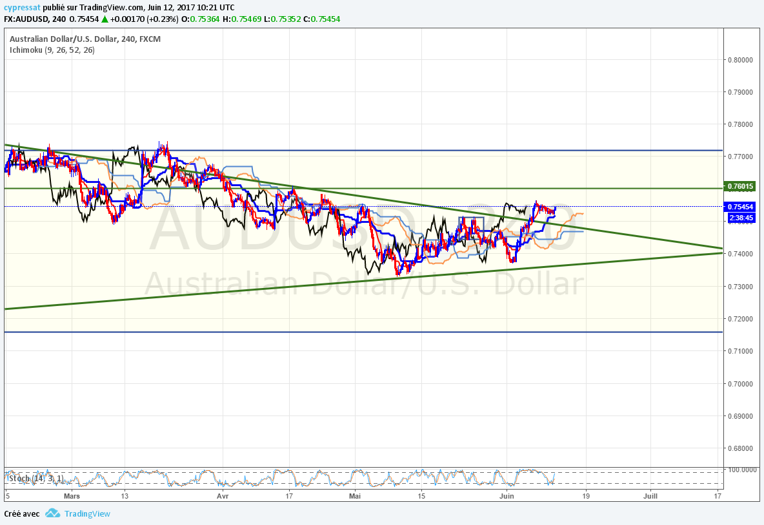Click the 0.78000 price axis value
This screenshot has width=764, height=525.
tap(740, 124)
